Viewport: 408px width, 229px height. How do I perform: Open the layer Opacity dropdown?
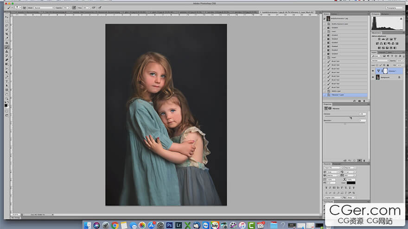(403, 61)
